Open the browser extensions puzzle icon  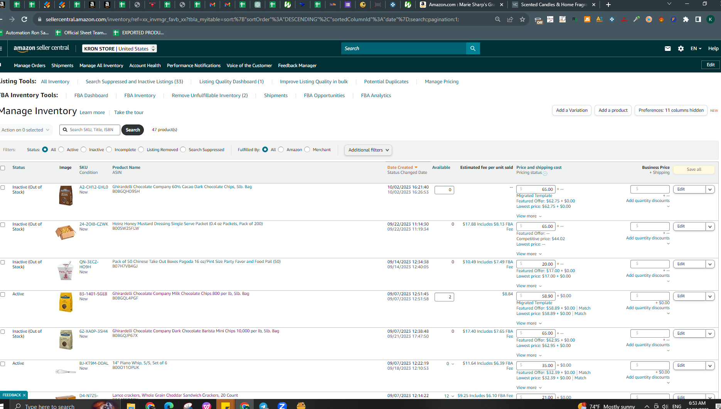(x=686, y=19)
